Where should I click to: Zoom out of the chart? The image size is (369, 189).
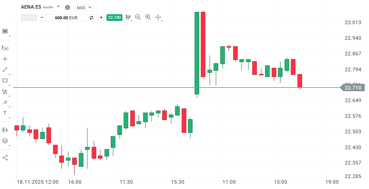(x=138, y=17)
